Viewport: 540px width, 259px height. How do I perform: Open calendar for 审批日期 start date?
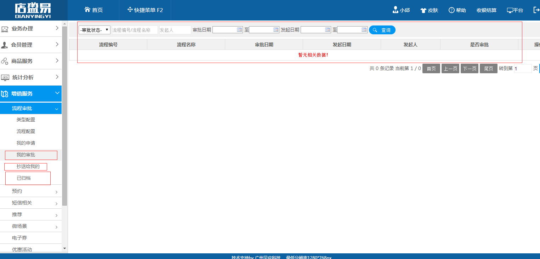tap(239, 30)
